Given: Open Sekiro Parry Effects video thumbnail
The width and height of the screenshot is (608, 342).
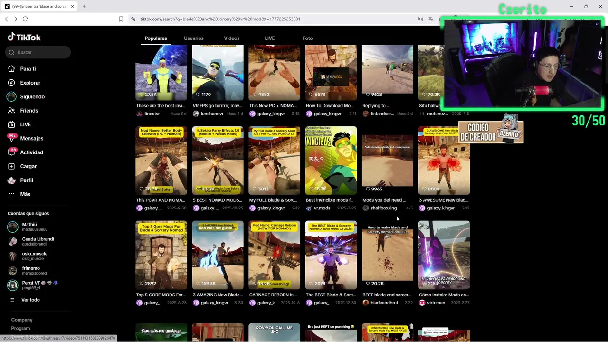Looking at the screenshot, I should point(218,161).
